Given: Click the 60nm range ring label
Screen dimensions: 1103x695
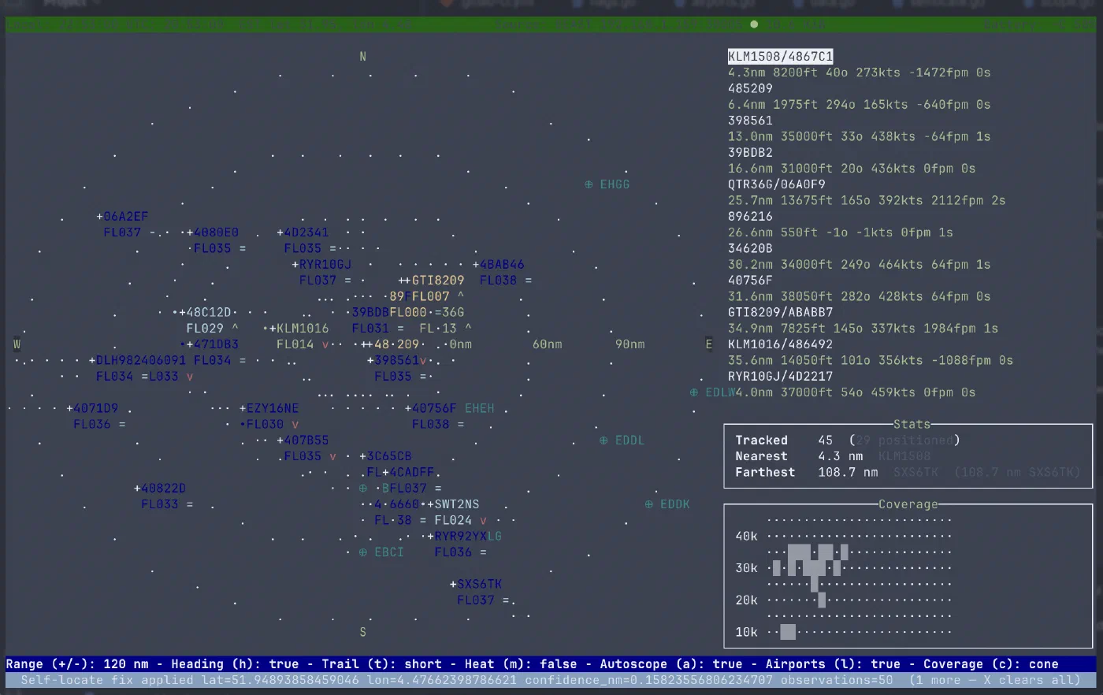Looking at the screenshot, I should [x=547, y=344].
